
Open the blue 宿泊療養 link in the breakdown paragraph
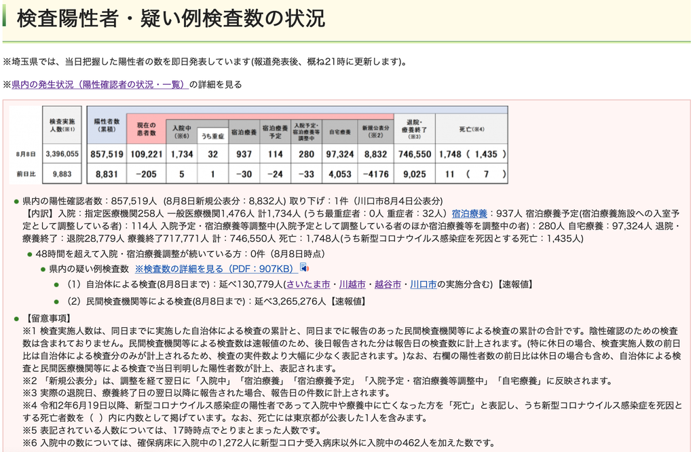click(470, 214)
